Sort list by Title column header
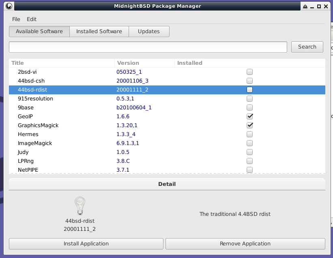 click(62, 63)
